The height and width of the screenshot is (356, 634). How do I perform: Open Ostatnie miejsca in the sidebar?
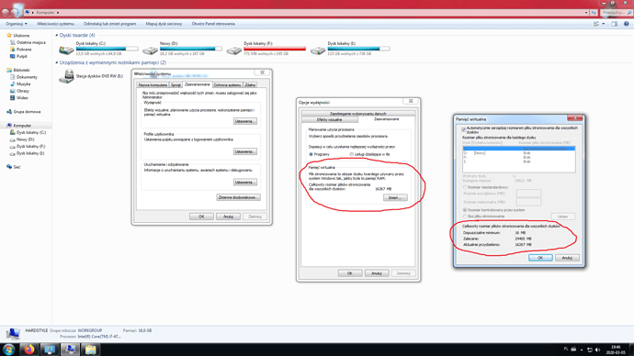click(x=30, y=42)
